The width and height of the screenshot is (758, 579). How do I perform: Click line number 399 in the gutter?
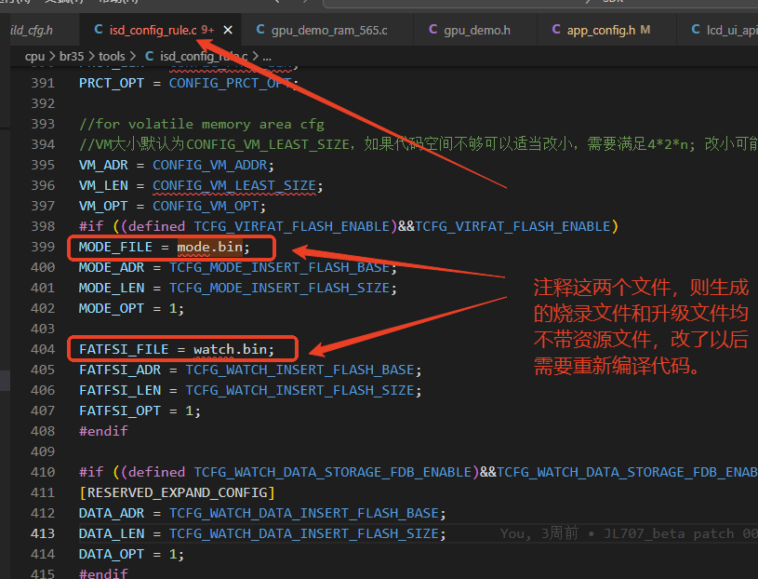tap(43, 247)
